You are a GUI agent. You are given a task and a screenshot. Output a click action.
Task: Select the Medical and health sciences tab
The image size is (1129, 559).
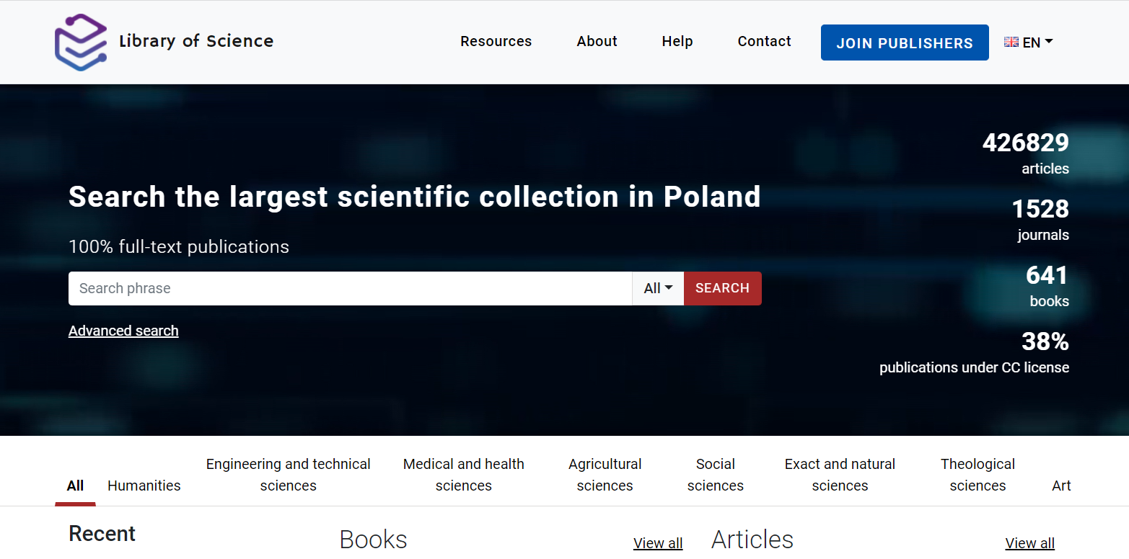click(463, 475)
